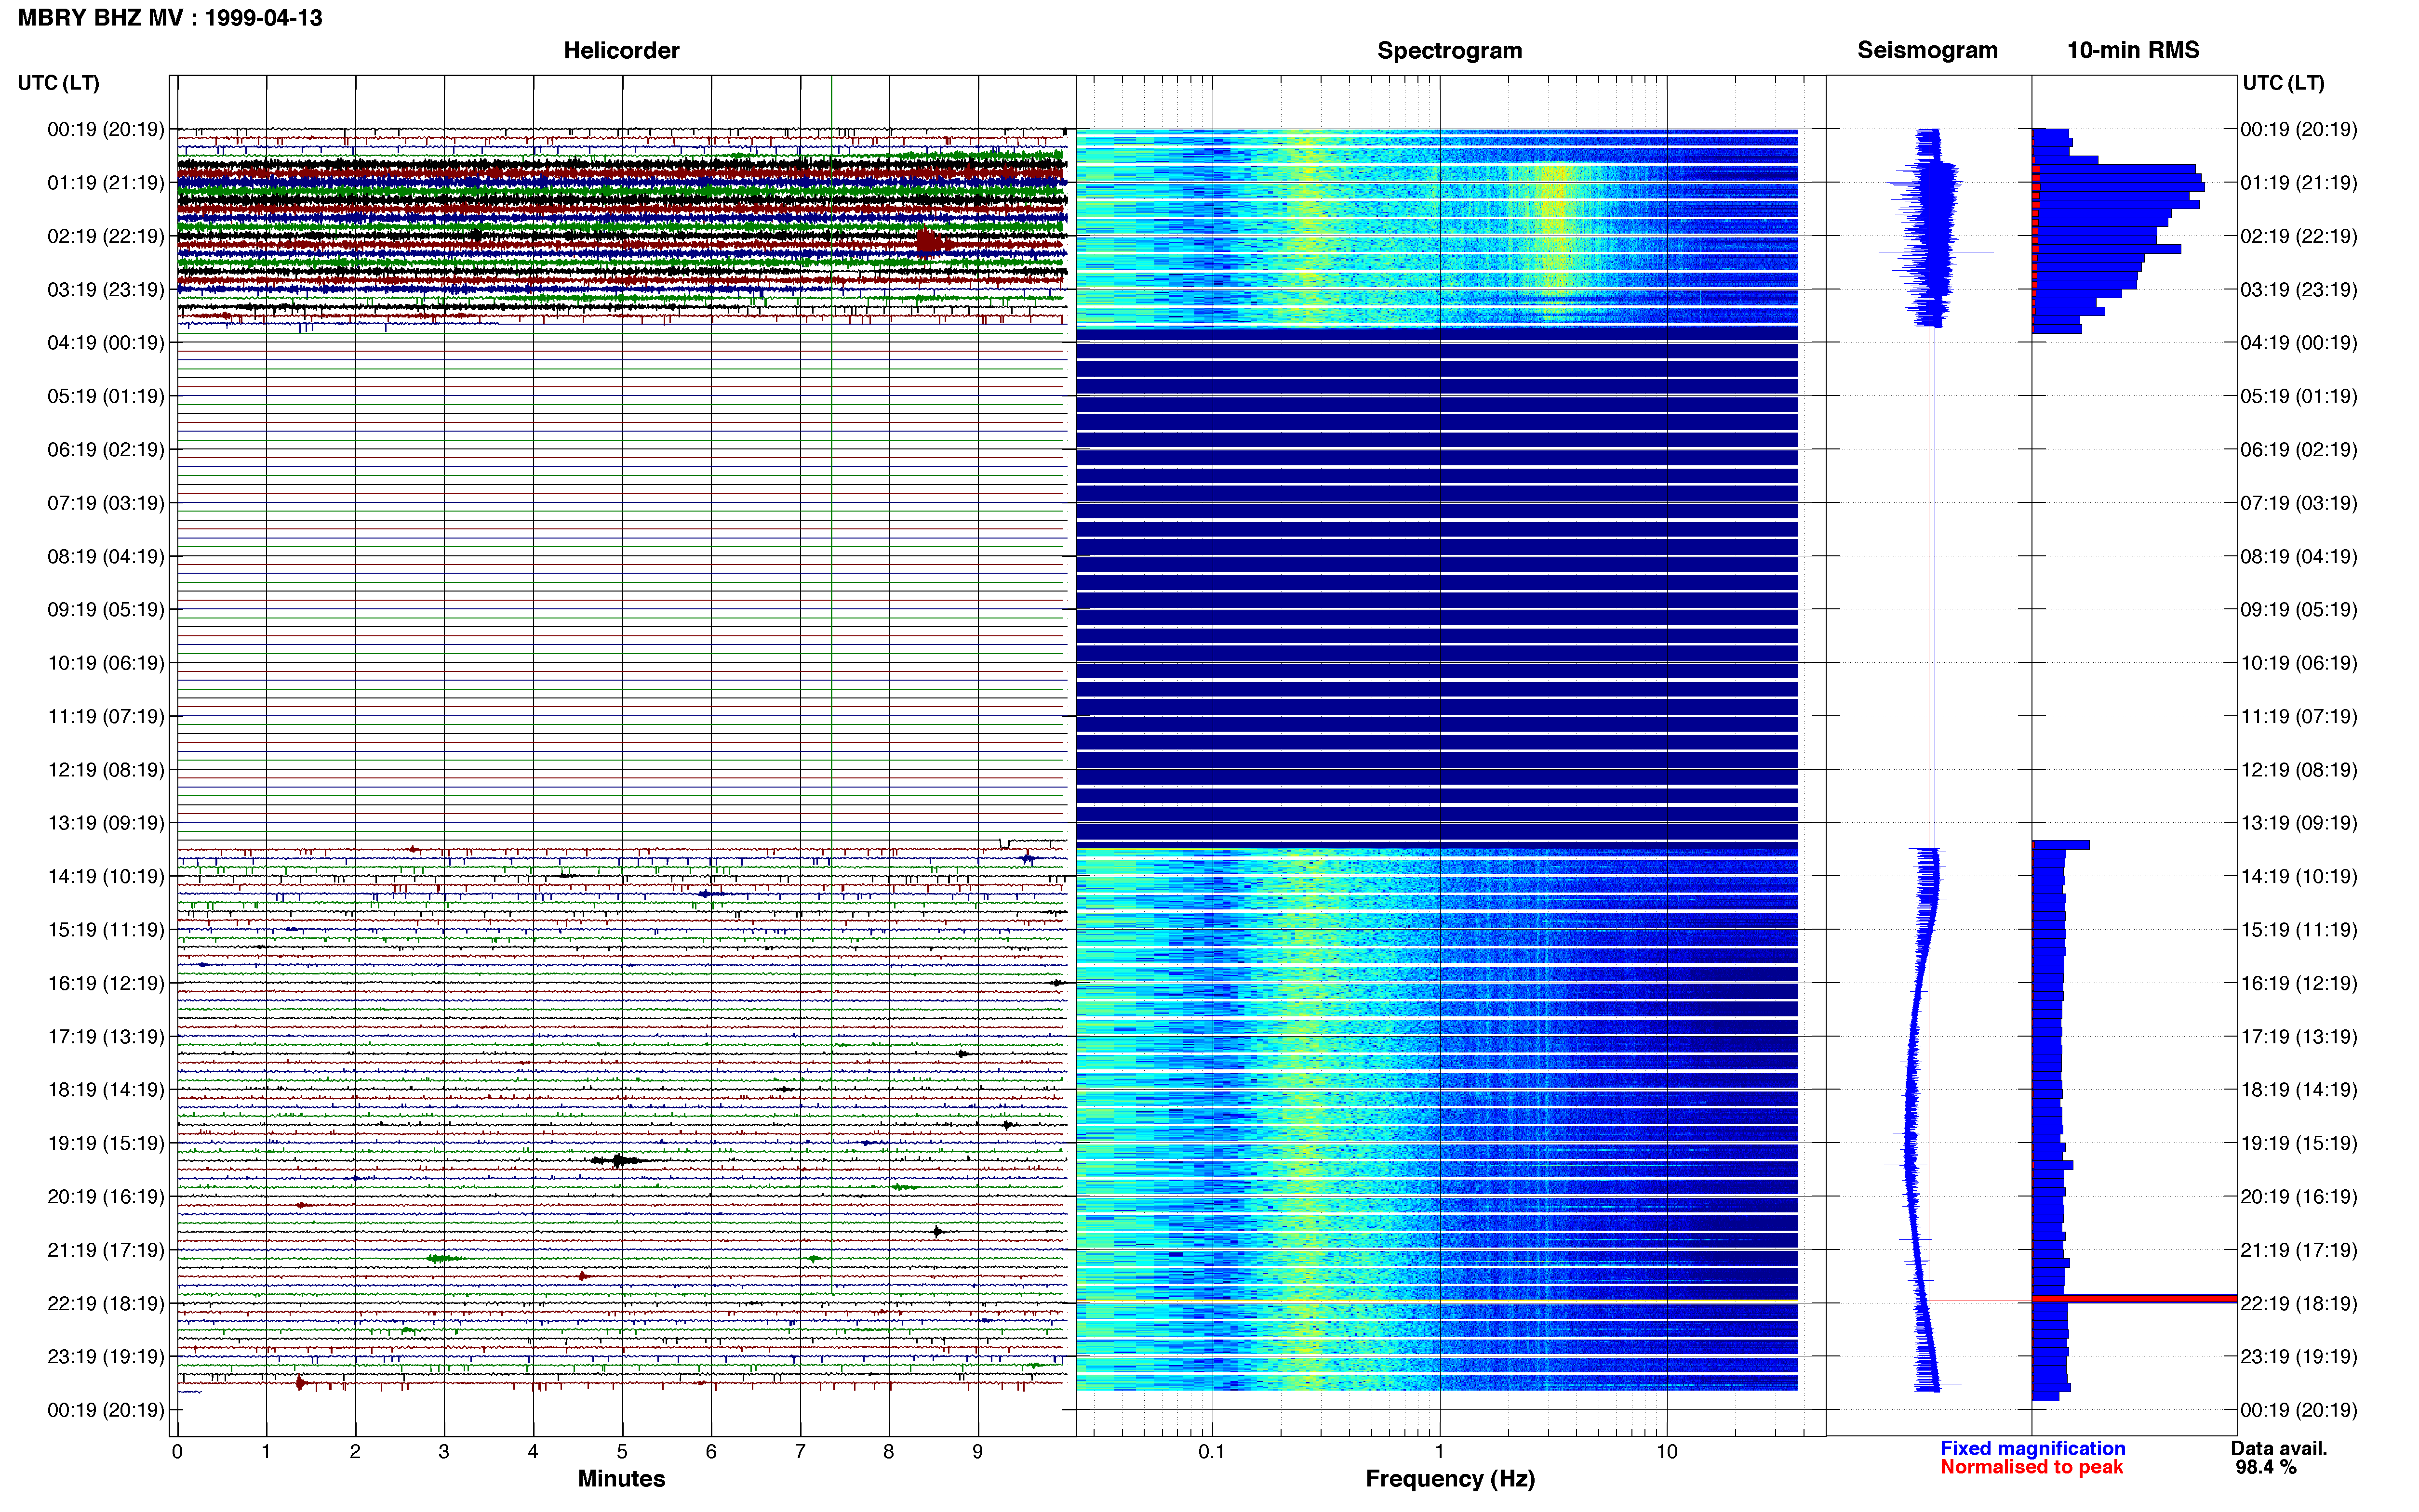Click the 'Seismogram' panel heading

click(1927, 50)
